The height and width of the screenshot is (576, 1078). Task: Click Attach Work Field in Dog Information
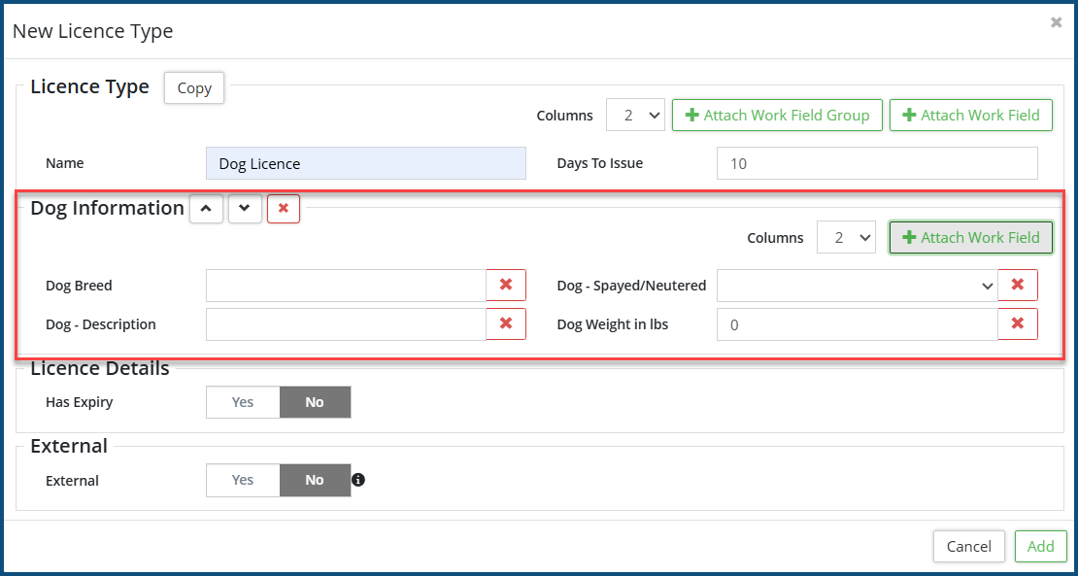pyautogui.click(x=971, y=238)
